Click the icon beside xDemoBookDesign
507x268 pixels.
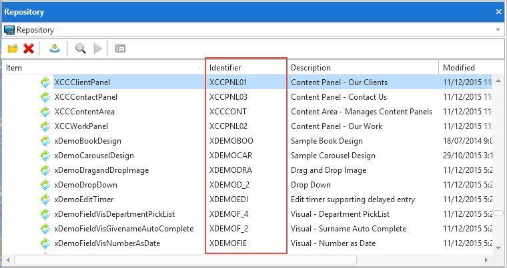point(45,141)
